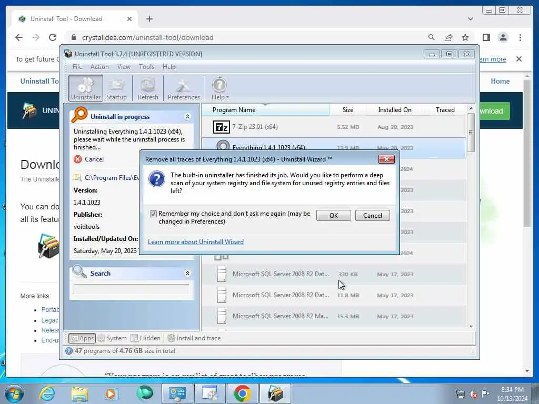Viewport: 539px width, 404px height.
Task: Open Learn more about Uninstall Wizard link
Action: pos(196,242)
